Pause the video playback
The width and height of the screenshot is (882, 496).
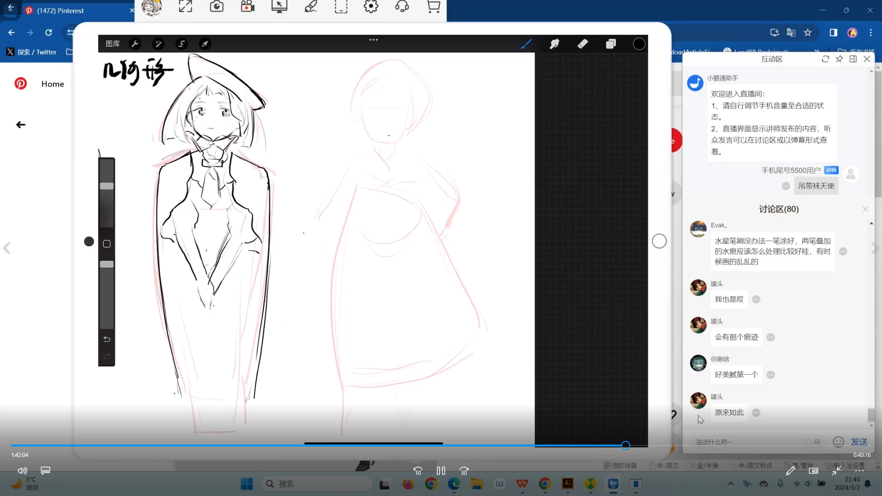[x=441, y=471]
